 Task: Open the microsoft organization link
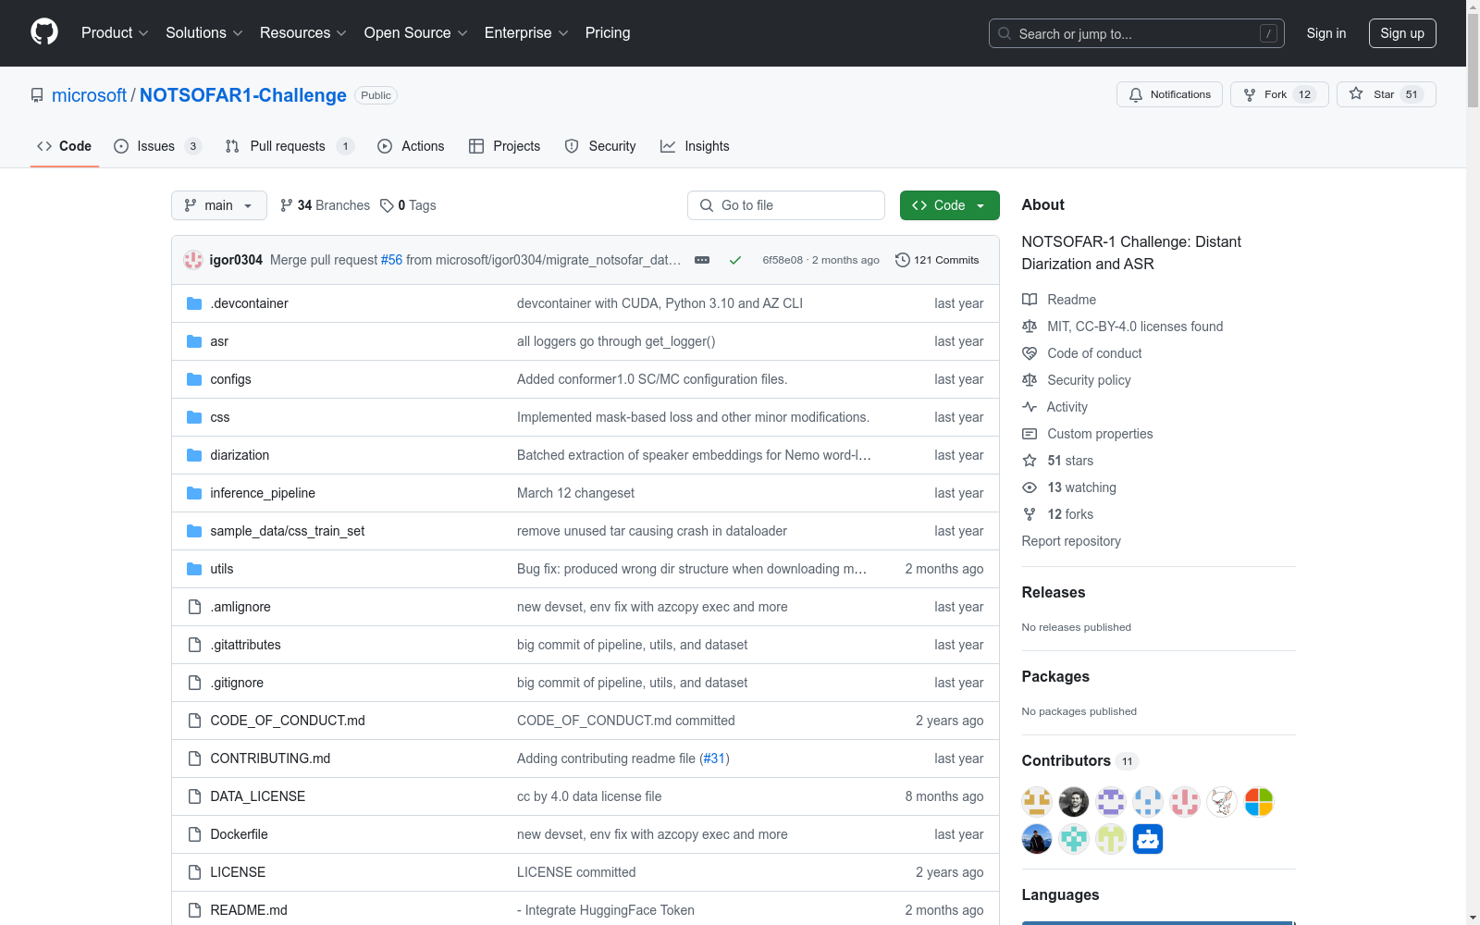point(89,95)
